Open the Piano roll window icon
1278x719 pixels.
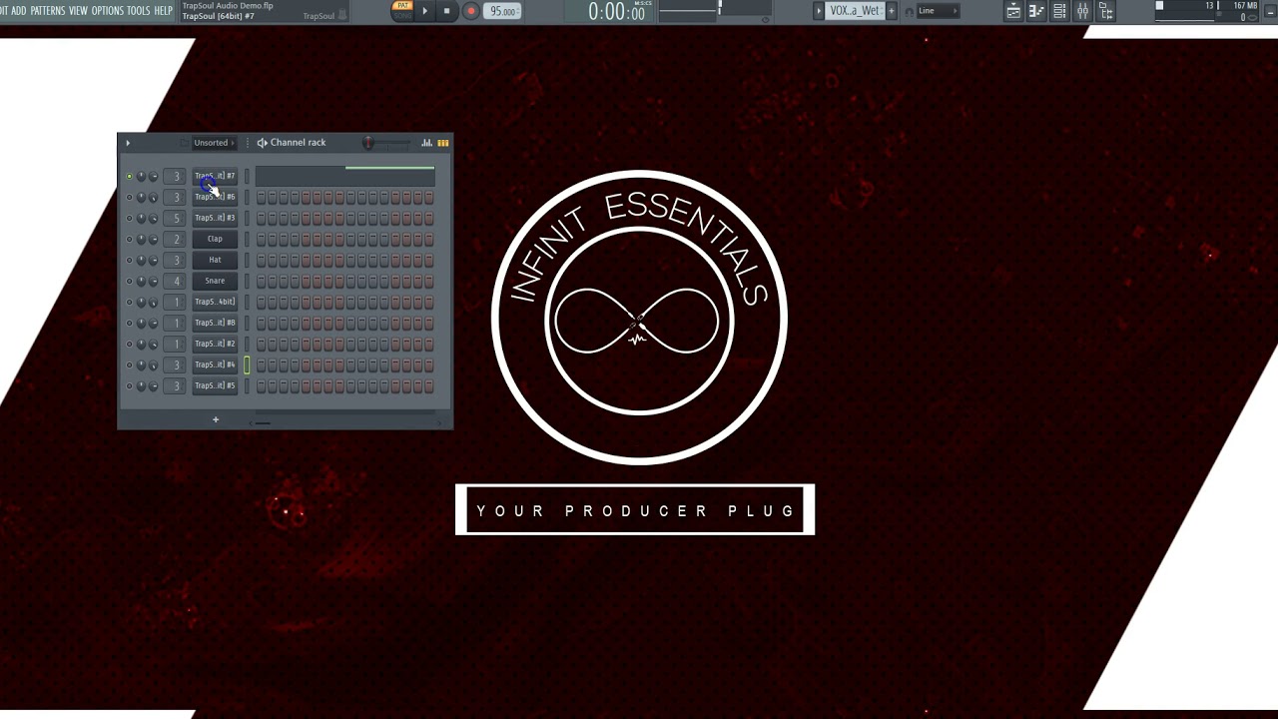coord(1036,11)
